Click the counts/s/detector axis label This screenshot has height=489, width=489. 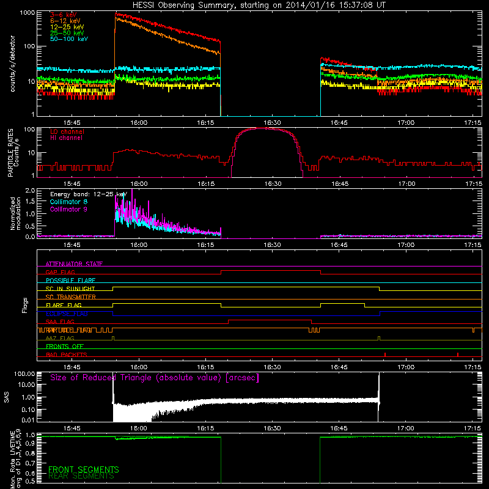[12, 64]
